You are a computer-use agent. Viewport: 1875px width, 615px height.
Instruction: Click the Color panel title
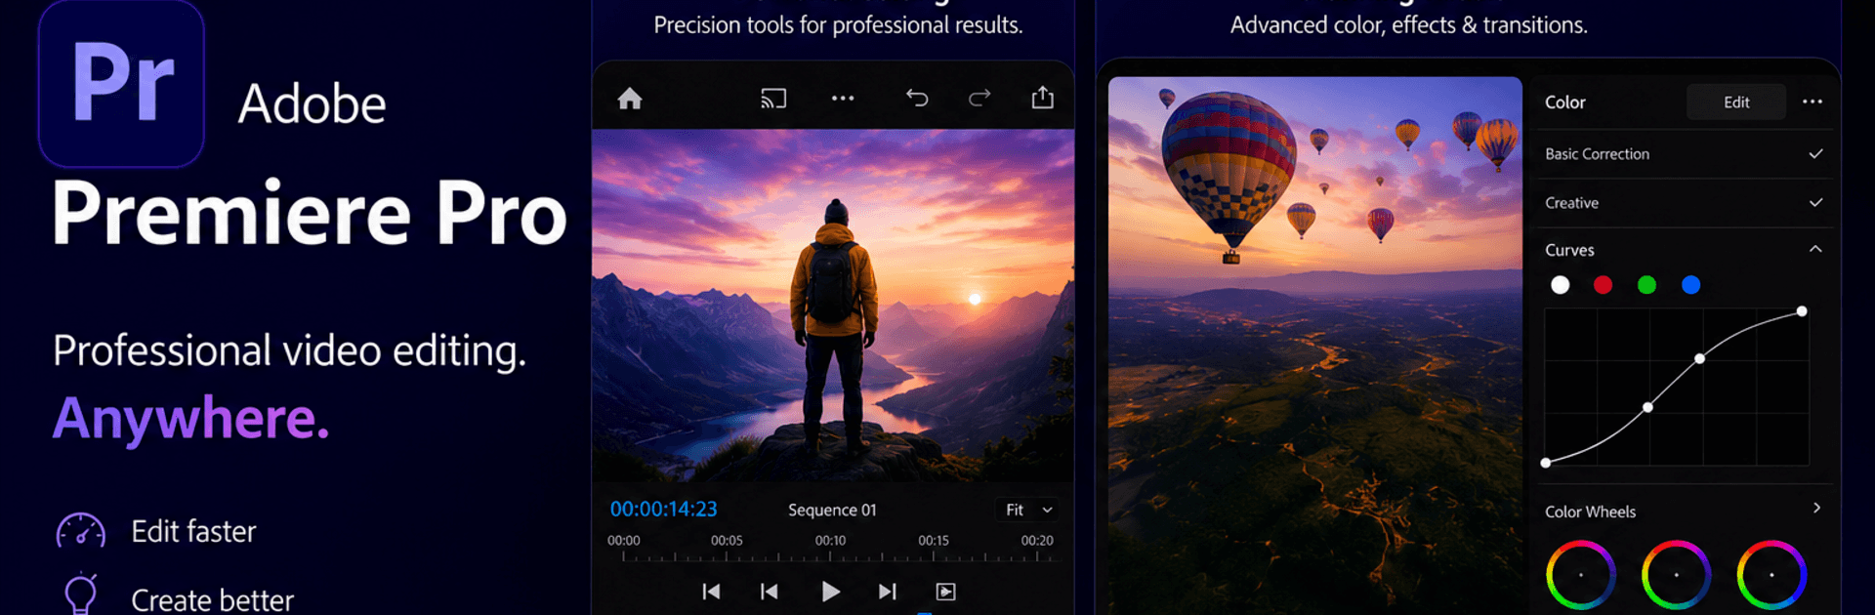point(1565,102)
